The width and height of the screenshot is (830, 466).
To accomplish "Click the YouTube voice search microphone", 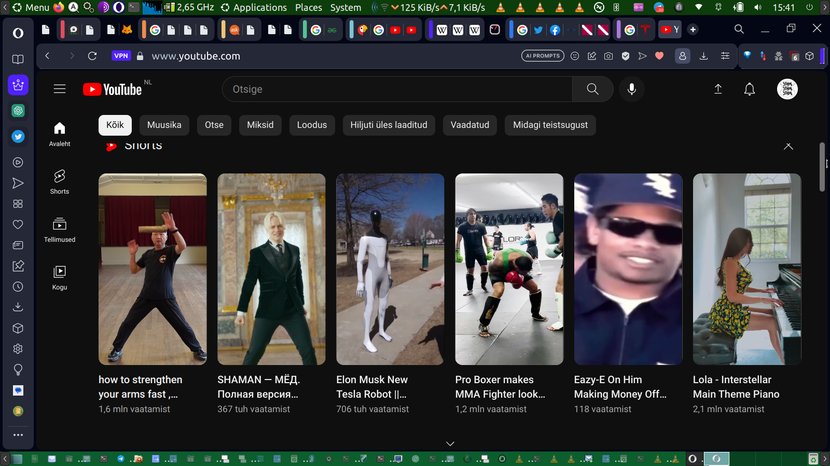I will point(631,89).
